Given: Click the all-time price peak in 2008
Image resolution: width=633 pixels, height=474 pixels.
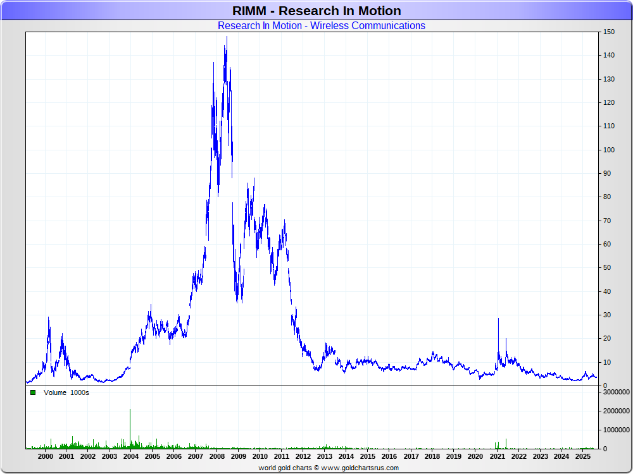Looking at the screenshot, I should [227, 38].
